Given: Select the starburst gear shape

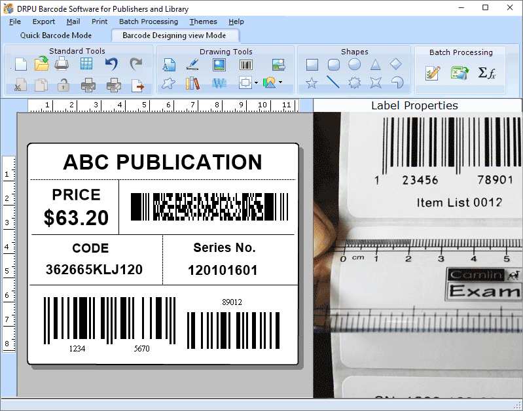Looking at the screenshot, I should point(355,82).
